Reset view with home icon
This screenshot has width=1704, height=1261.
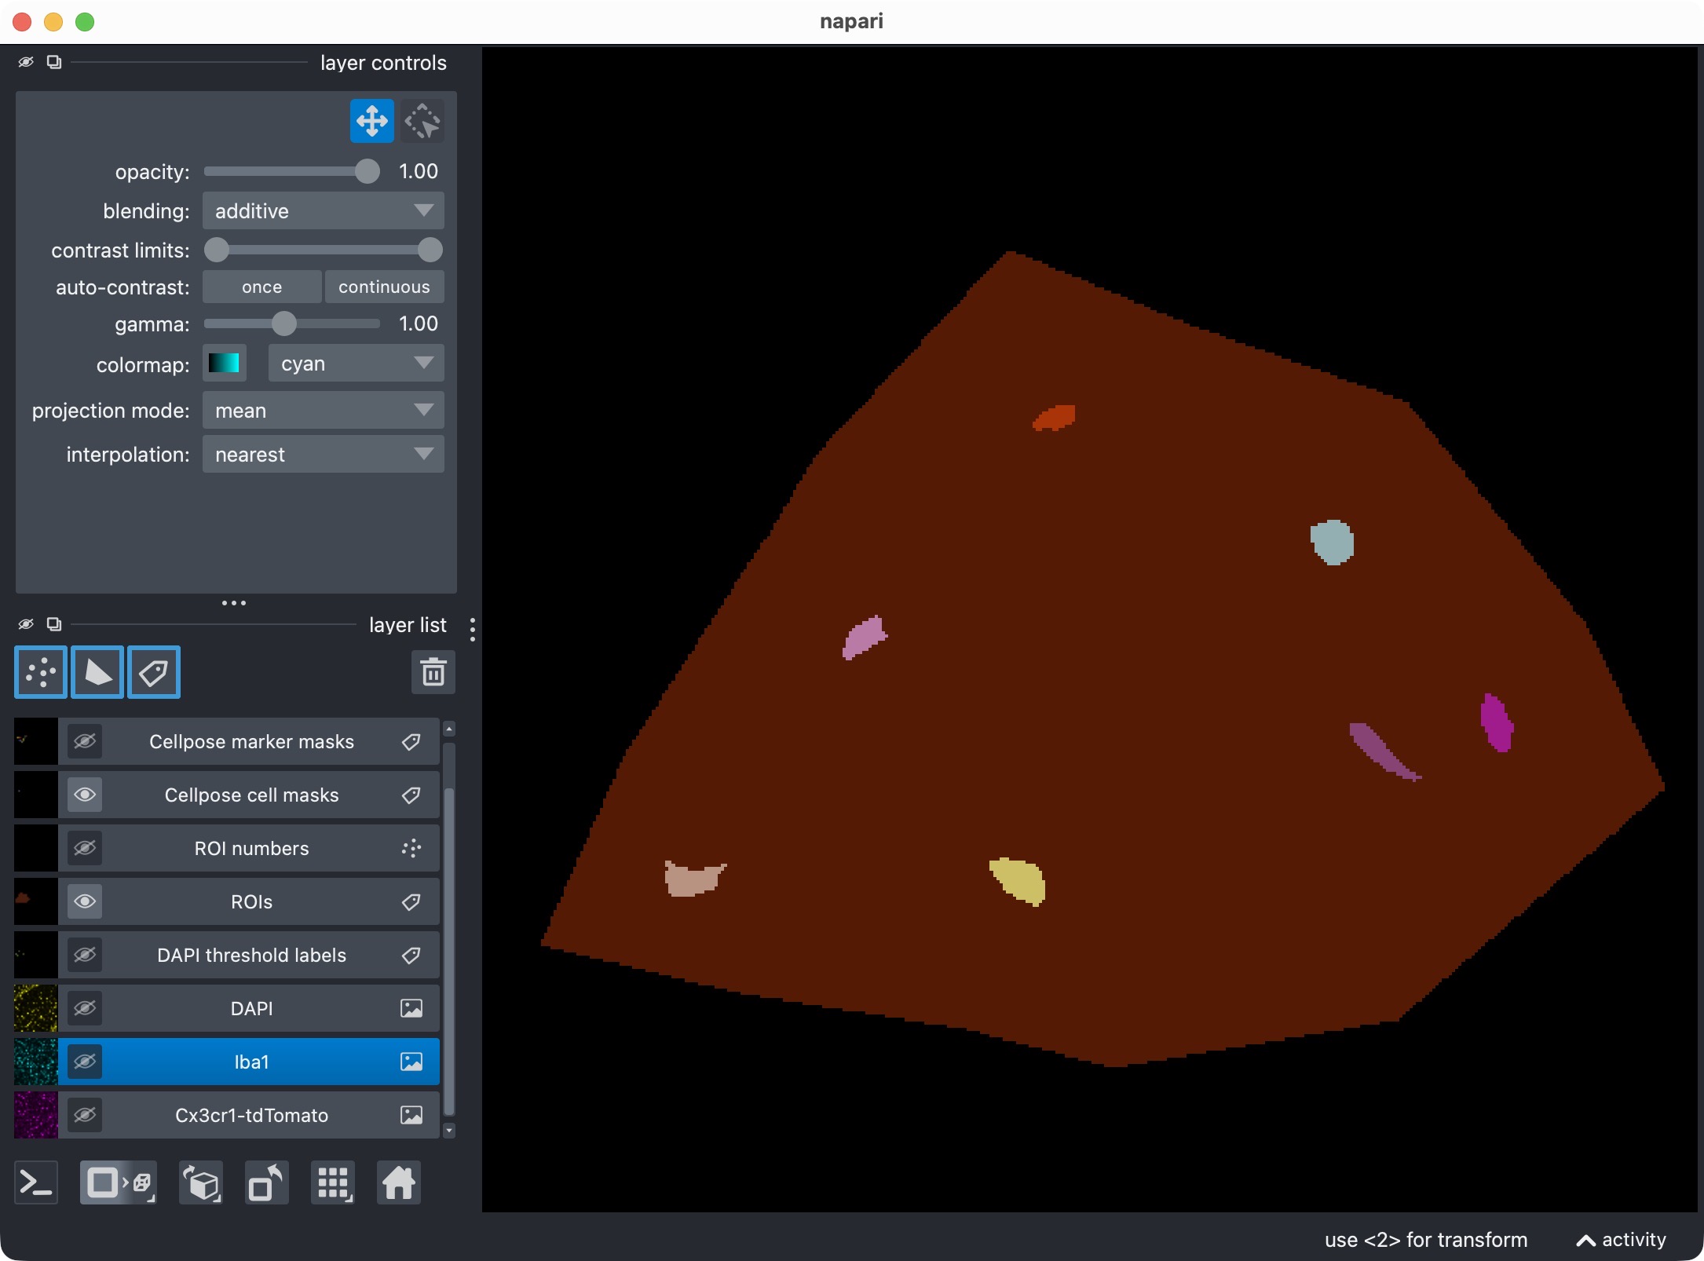399,1182
